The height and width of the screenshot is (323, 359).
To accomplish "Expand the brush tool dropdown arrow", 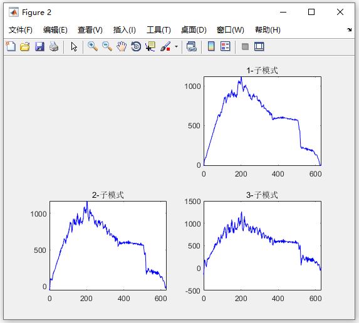I will coord(176,47).
